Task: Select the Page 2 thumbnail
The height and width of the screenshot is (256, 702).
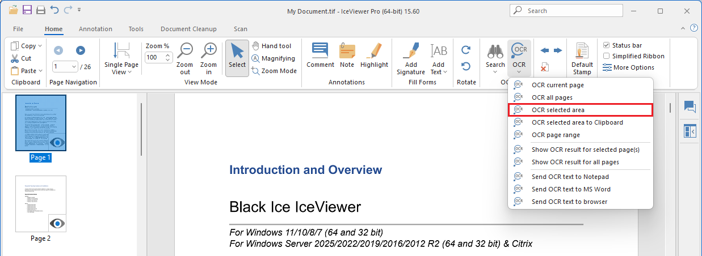Action: pos(40,204)
